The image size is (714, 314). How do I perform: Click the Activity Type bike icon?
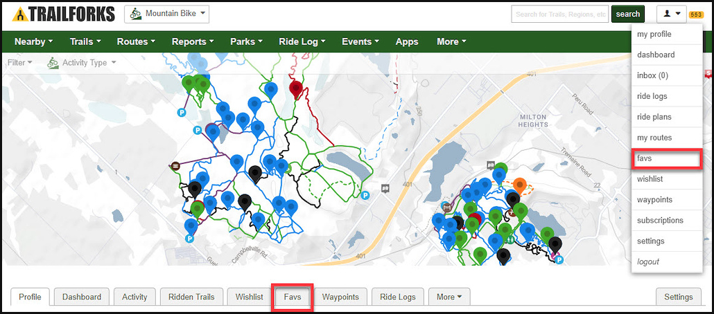click(53, 63)
